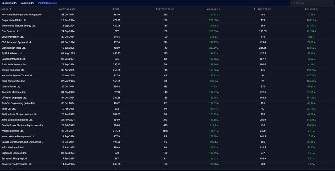Select Purple United Sales Ltd. stock name
Viewport: 335px width, 171px height.
pyautogui.click(x=14, y=20)
